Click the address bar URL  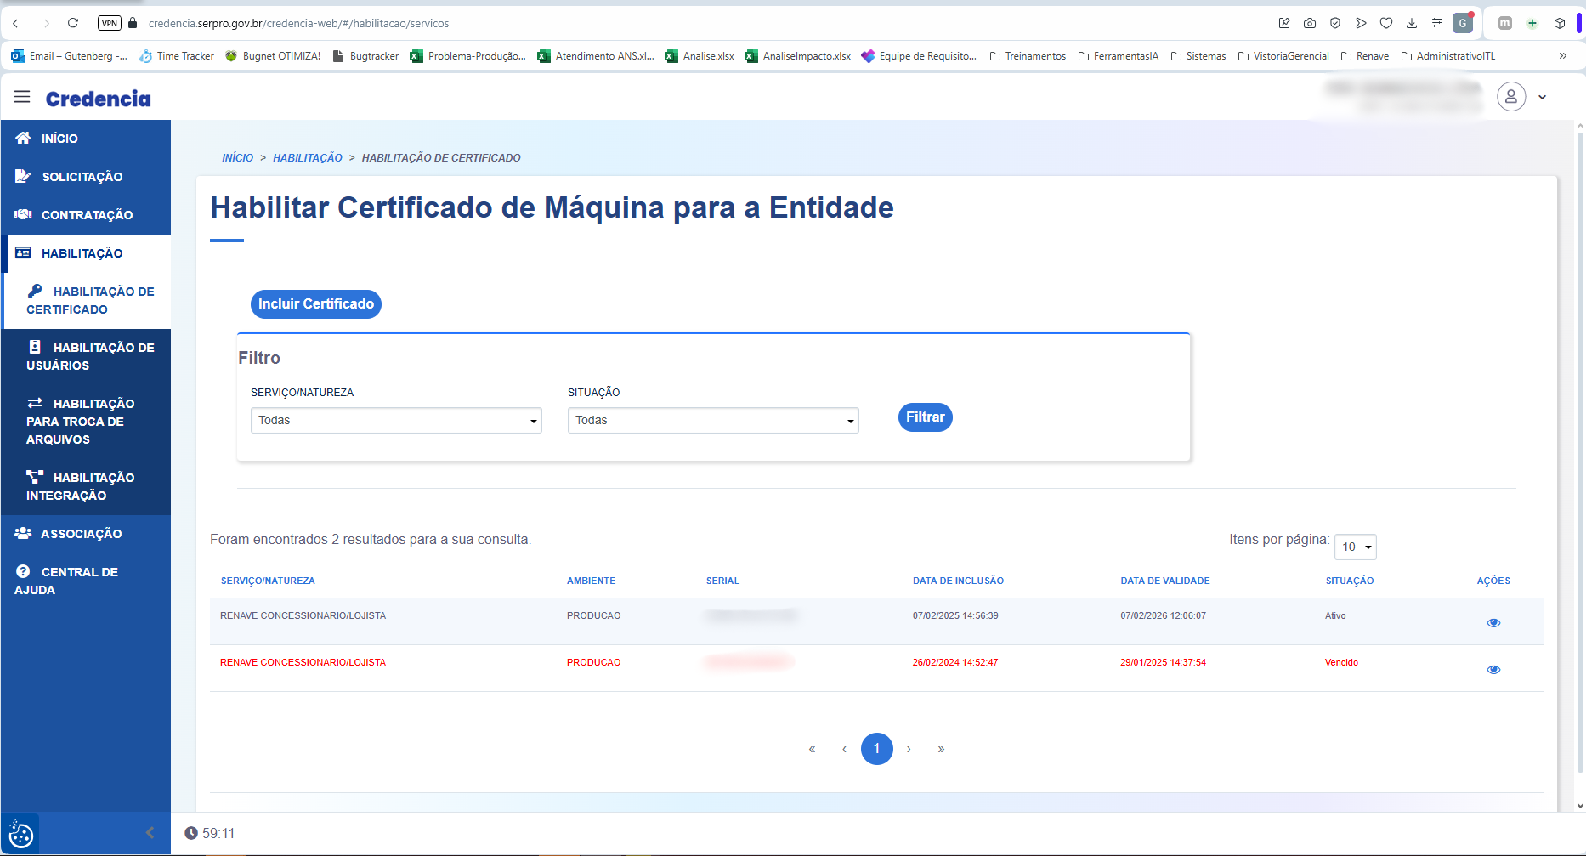click(298, 23)
